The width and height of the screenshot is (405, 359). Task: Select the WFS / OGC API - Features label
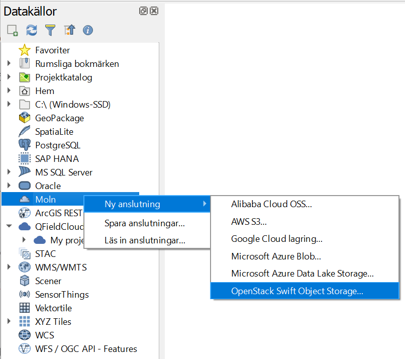tap(86, 348)
